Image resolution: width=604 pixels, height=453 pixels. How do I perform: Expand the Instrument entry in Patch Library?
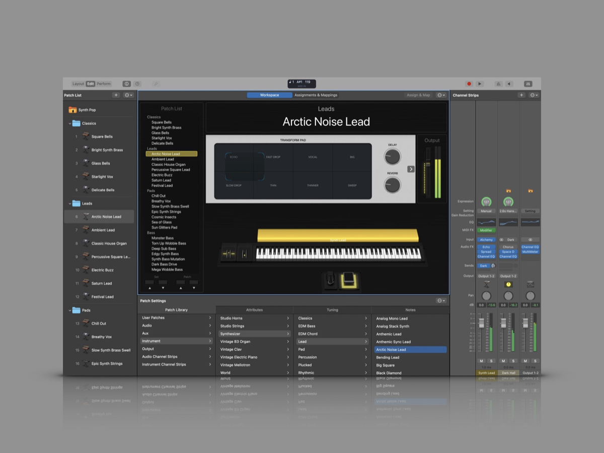(211, 341)
